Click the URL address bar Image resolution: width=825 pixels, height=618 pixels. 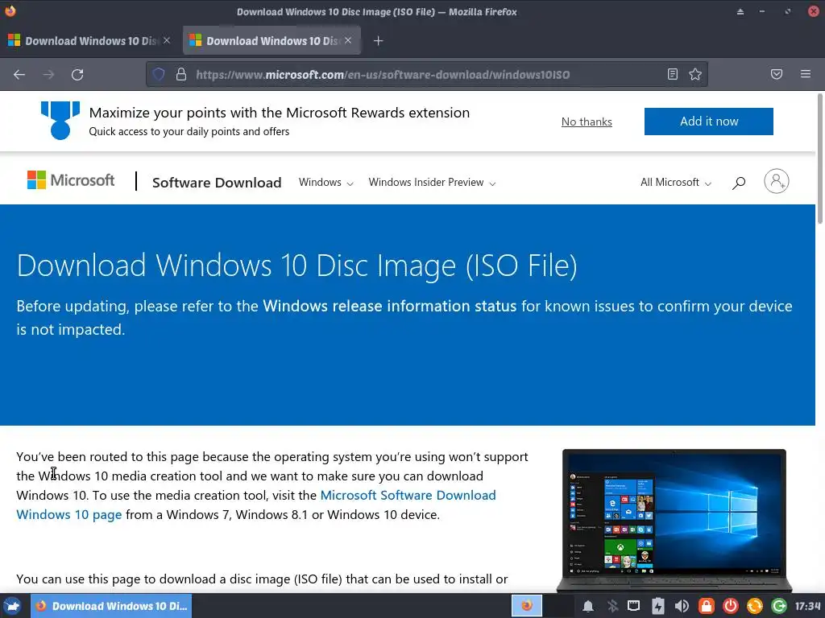coord(426,74)
